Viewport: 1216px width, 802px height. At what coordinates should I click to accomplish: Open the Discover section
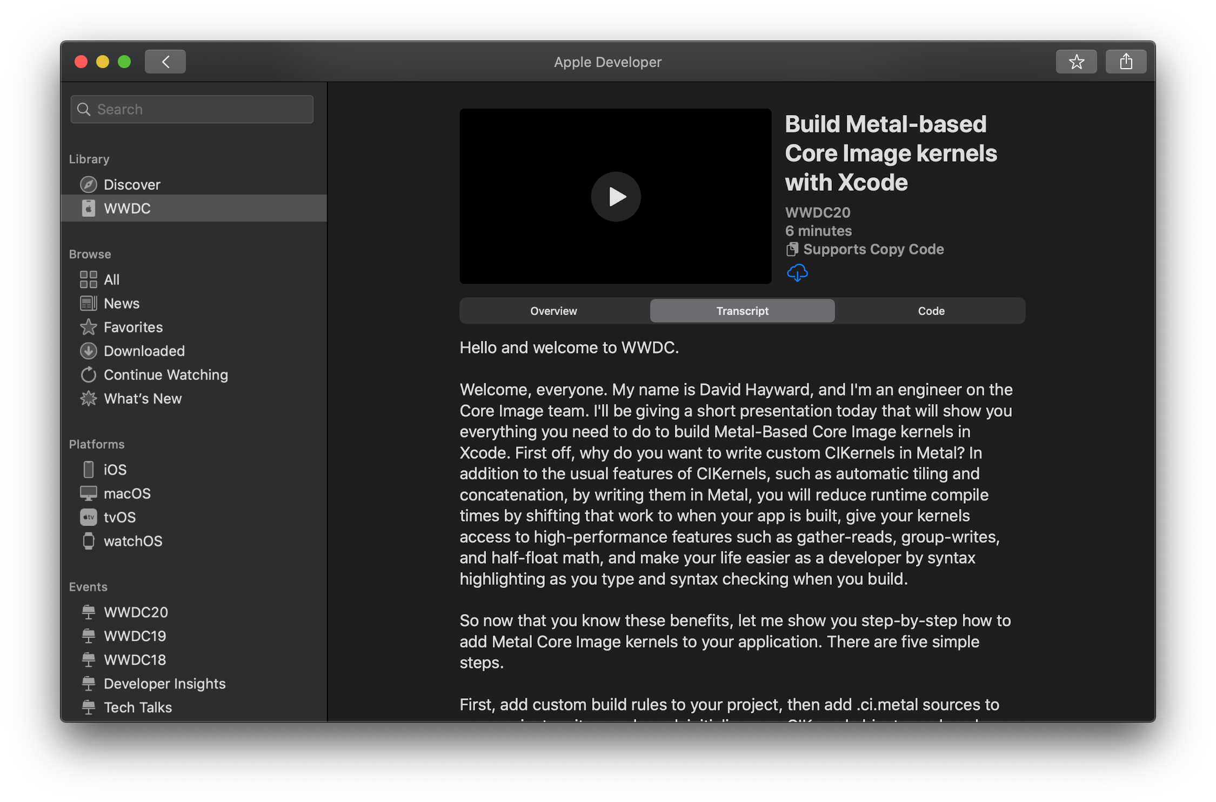point(132,184)
